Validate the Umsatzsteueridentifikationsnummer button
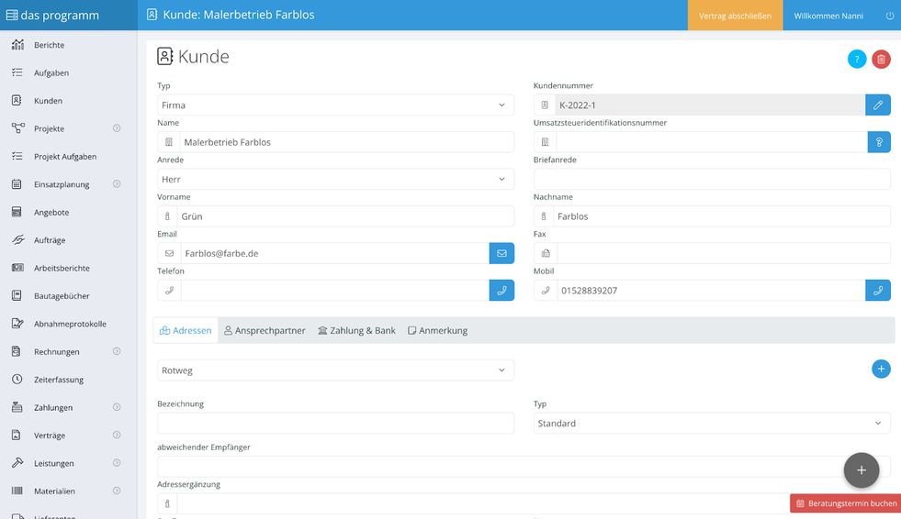The image size is (901, 519). click(879, 142)
